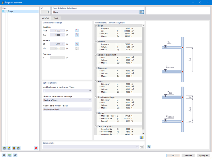
Task: Open the Zbas field arrow menu
Action: pyautogui.click(x=64, y=35)
